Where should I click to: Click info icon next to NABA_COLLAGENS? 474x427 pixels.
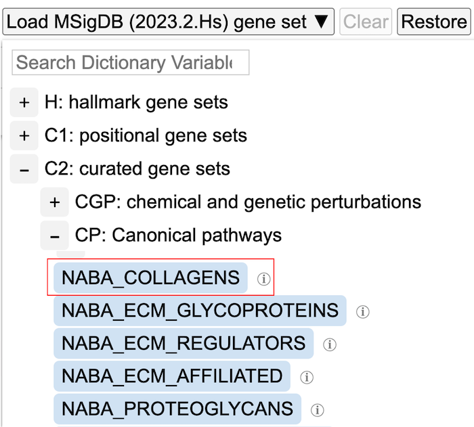[x=263, y=279]
